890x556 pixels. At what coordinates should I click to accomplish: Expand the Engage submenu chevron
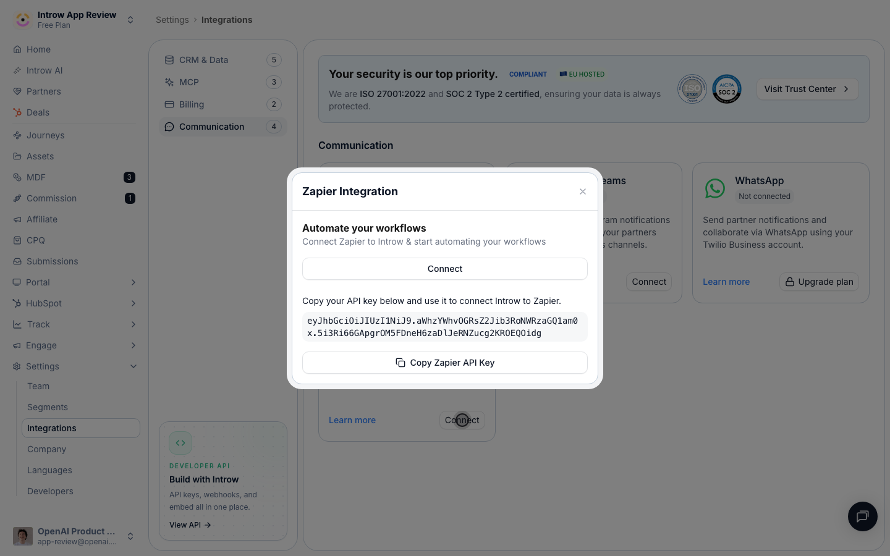coord(133,345)
